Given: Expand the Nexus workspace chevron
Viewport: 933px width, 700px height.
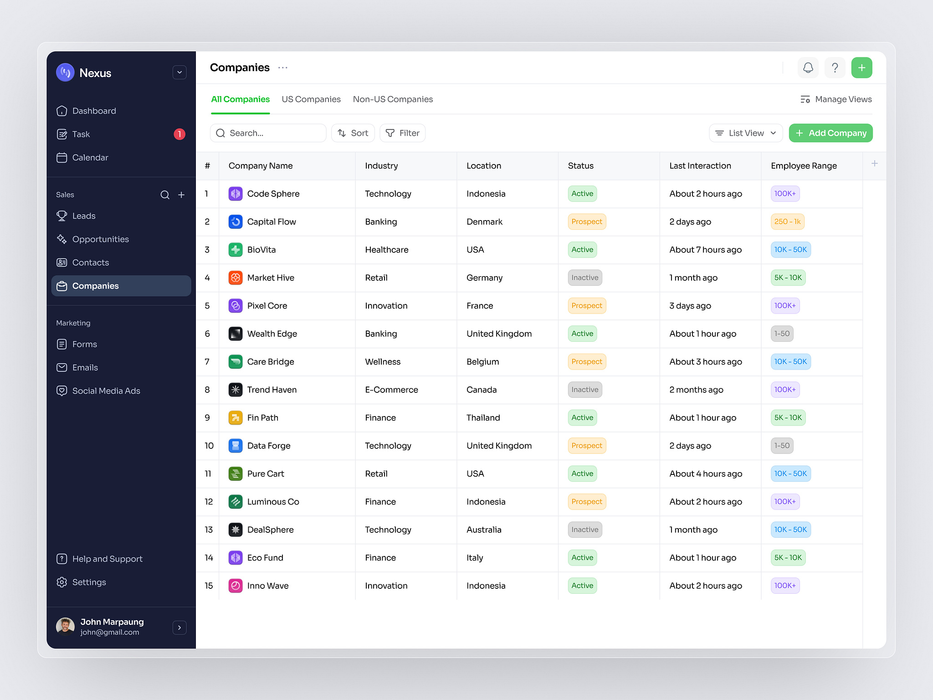Looking at the screenshot, I should point(179,72).
